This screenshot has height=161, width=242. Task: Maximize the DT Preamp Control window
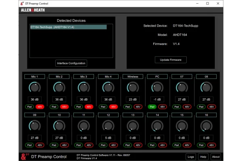point(208,3)
